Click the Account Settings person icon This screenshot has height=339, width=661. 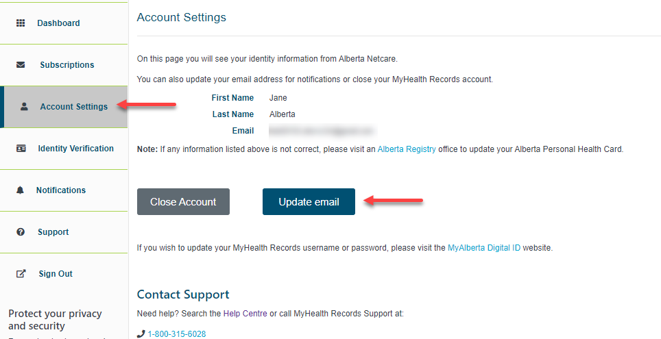point(25,107)
